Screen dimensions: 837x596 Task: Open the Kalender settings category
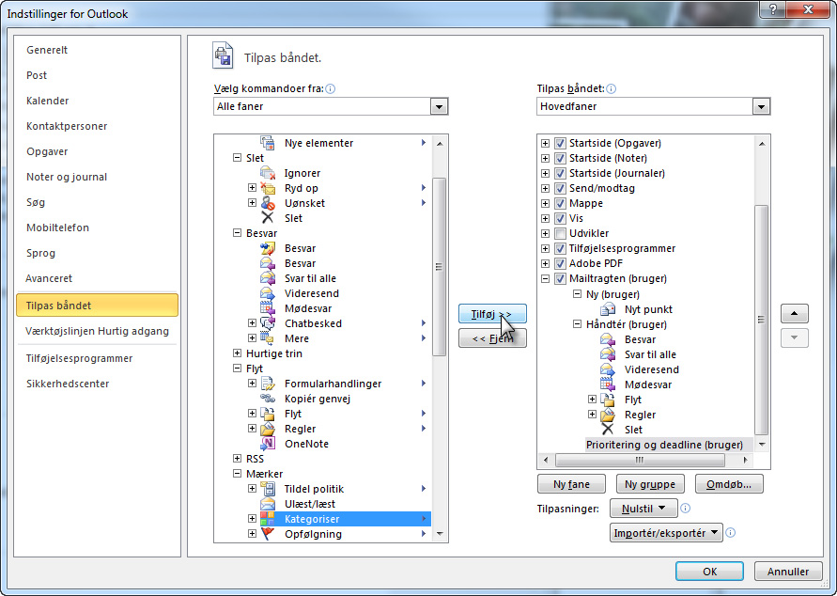tap(48, 101)
